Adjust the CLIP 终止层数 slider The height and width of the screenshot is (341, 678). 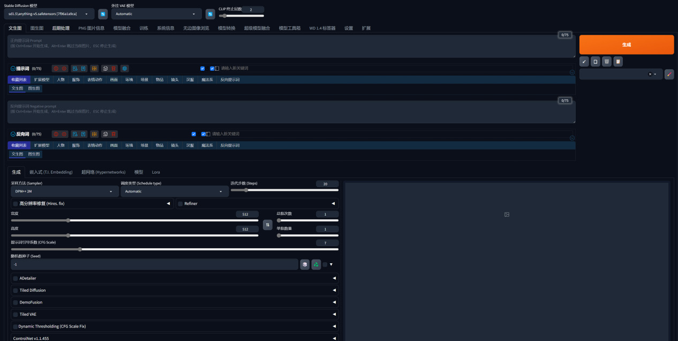[x=242, y=16]
